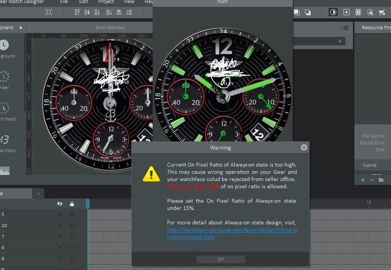The height and width of the screenshot is (270, 391).
Task: Toggle visibility dot for layer 8
Action: tap(60, 259)
